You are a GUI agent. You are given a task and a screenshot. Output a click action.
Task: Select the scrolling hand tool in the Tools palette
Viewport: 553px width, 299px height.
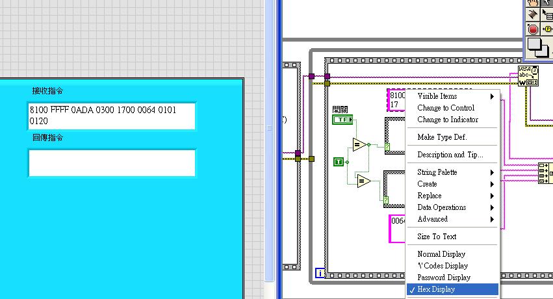coord(532,3)
